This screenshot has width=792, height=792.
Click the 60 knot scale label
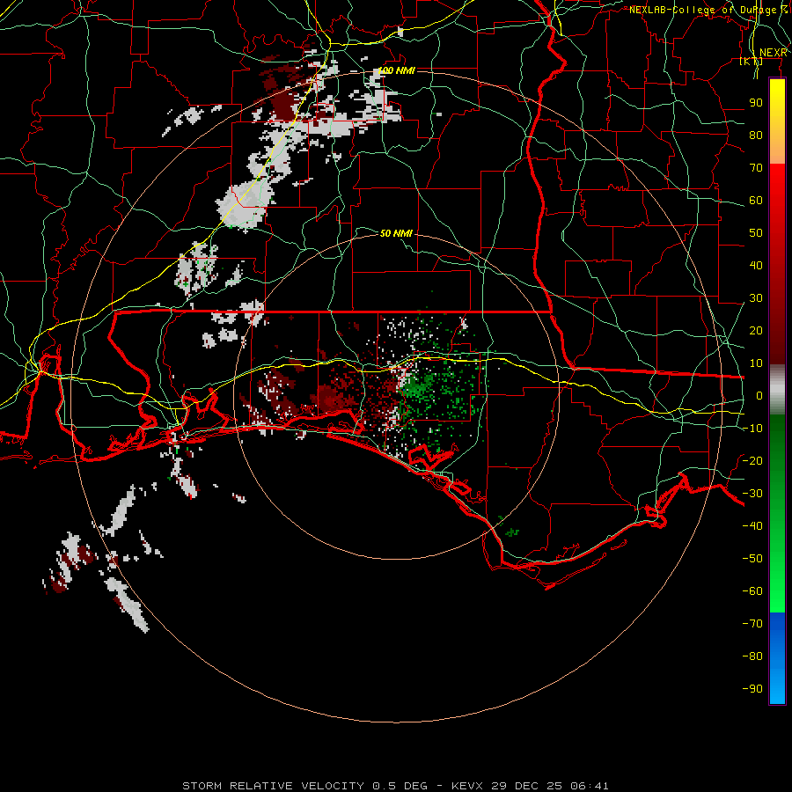tap(756, 200)
